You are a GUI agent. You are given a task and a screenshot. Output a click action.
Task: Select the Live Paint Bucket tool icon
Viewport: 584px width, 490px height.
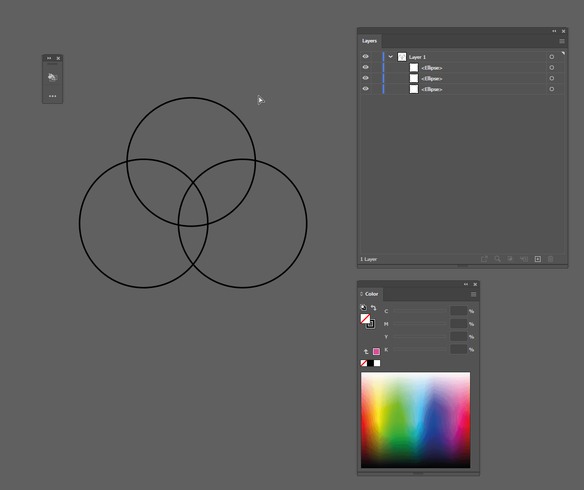pos(52,77)
